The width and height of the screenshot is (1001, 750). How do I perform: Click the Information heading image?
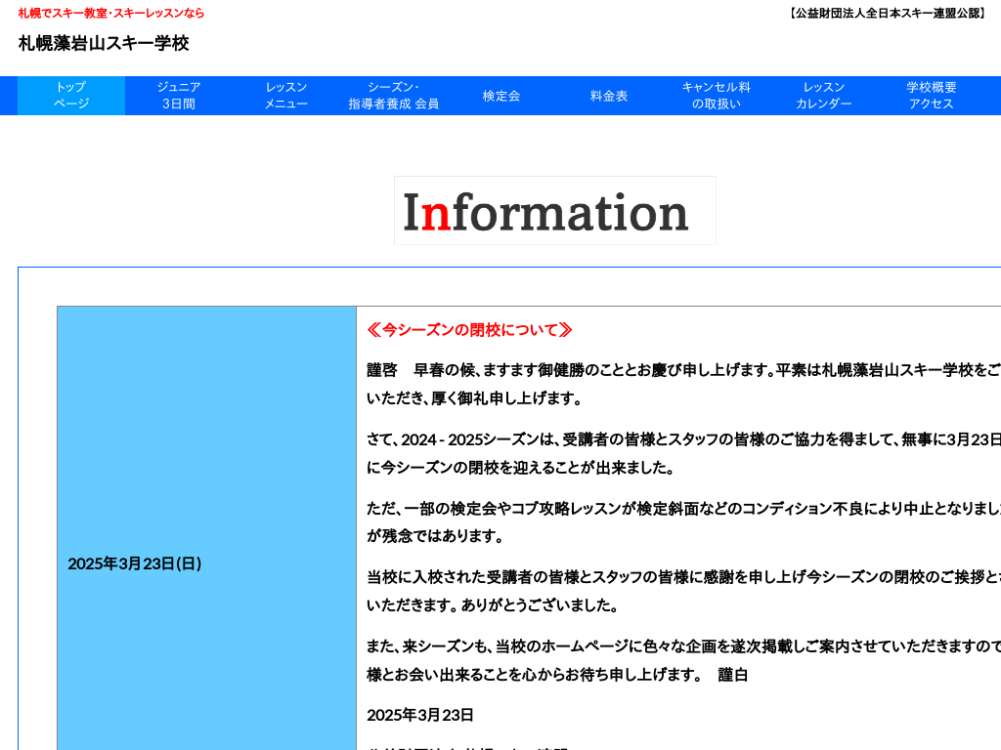point(555,211)
